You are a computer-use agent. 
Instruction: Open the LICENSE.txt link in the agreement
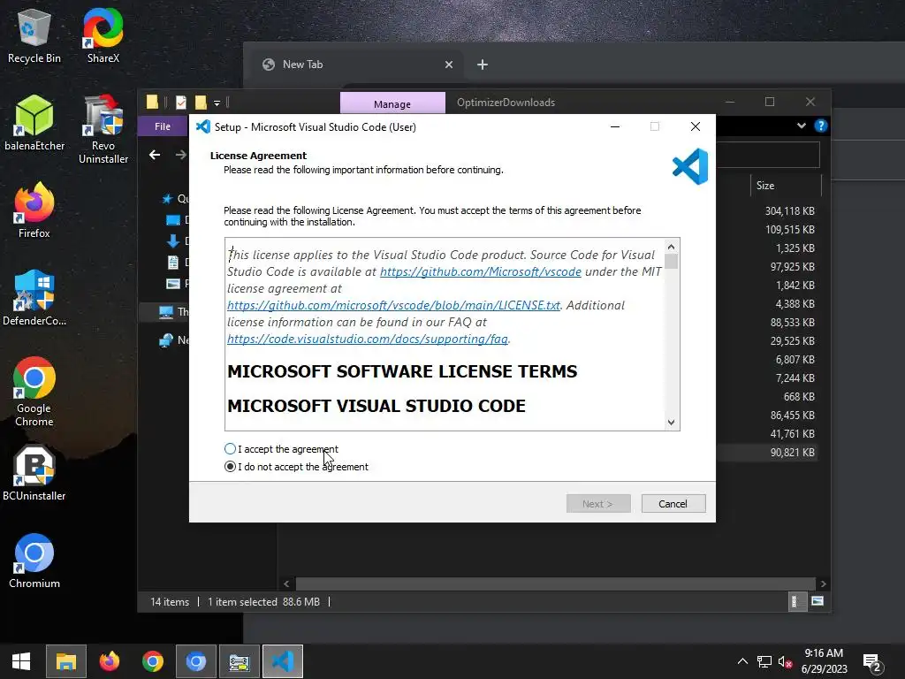393,305
